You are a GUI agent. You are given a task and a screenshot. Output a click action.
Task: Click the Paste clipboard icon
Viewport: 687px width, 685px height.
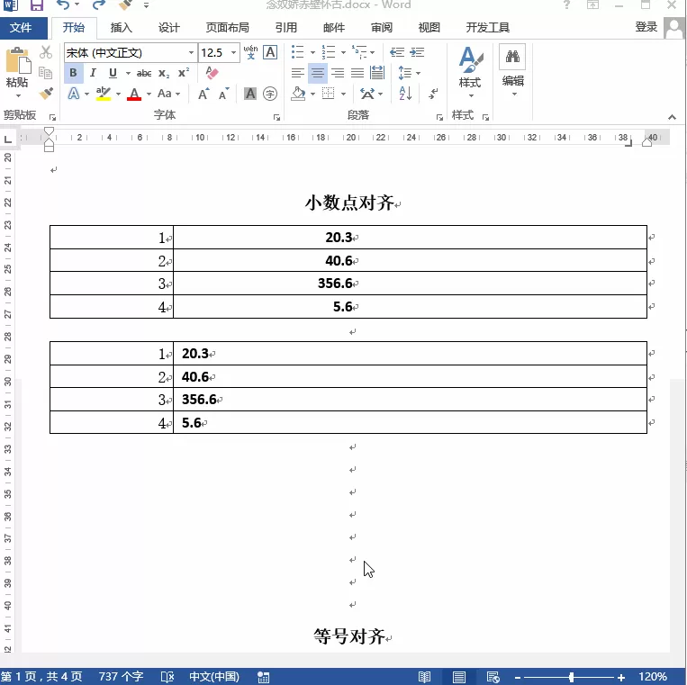coord(18,60)
